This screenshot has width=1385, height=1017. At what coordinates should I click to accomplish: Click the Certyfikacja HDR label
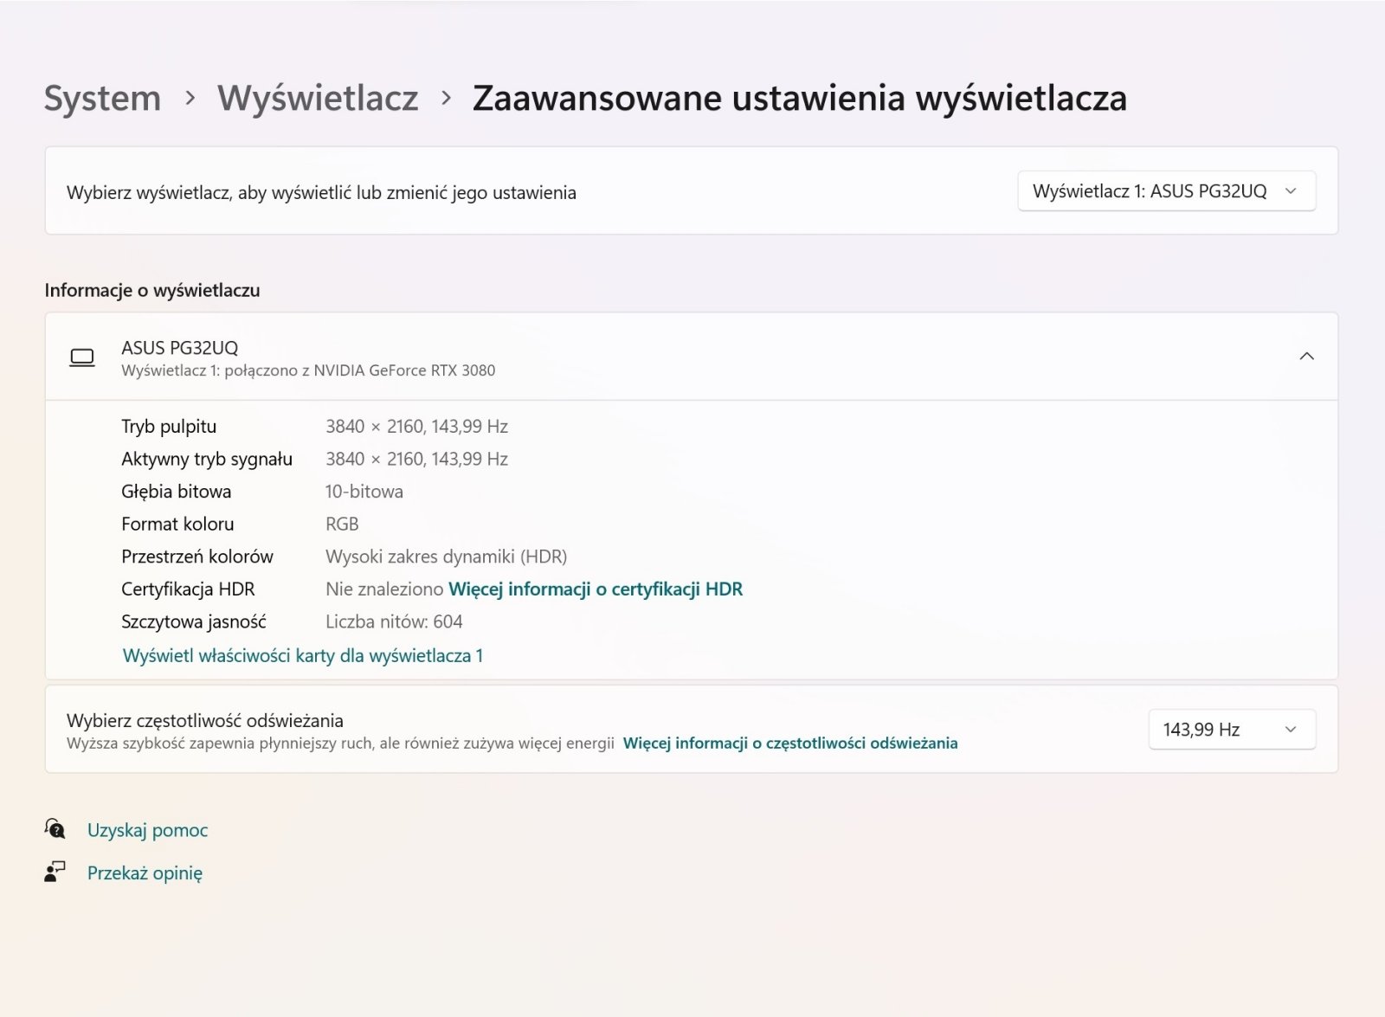pos(188,589)
